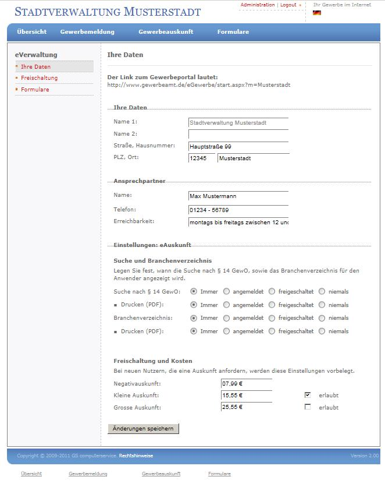Click the Negativauskunft price field
This screenshot has height=487, width=385.
pyautogui.click(x=247, y=384)
